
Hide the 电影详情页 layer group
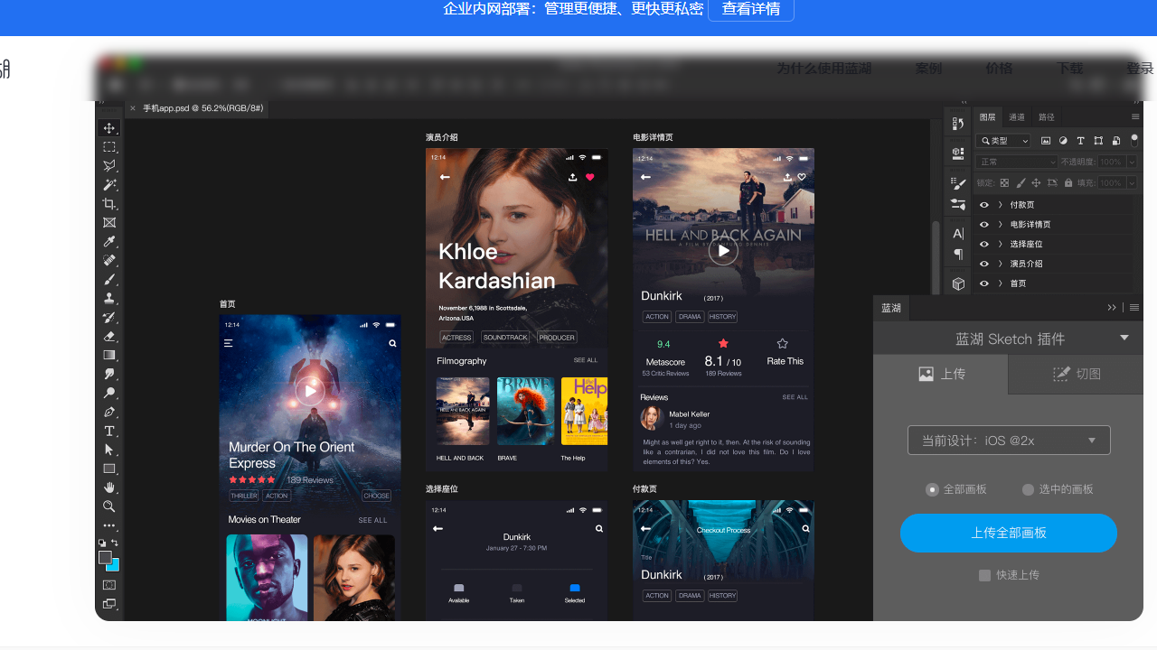coord(984,225)
